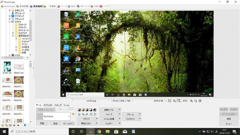Apply the sepia effect icon
Screen dimensions: 240x135
(x=79, y=110)
